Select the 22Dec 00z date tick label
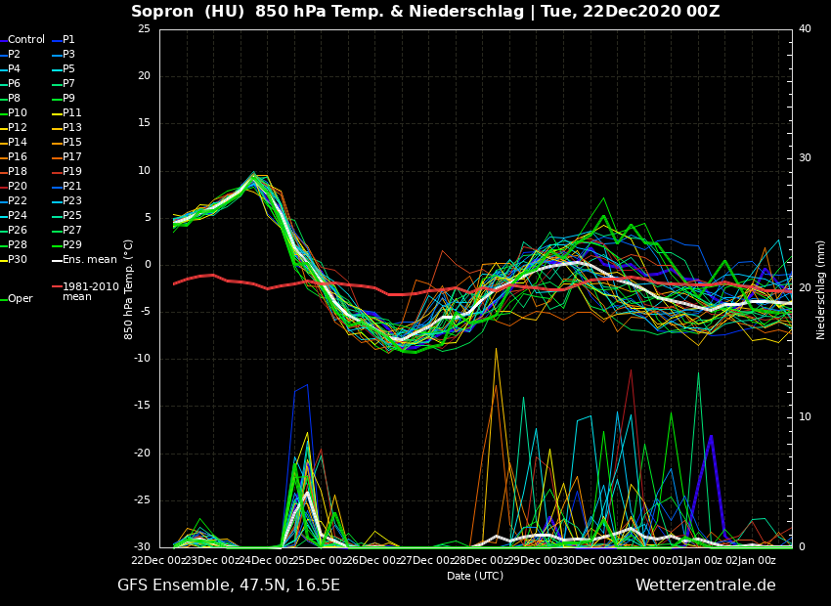 coord(159,561)
